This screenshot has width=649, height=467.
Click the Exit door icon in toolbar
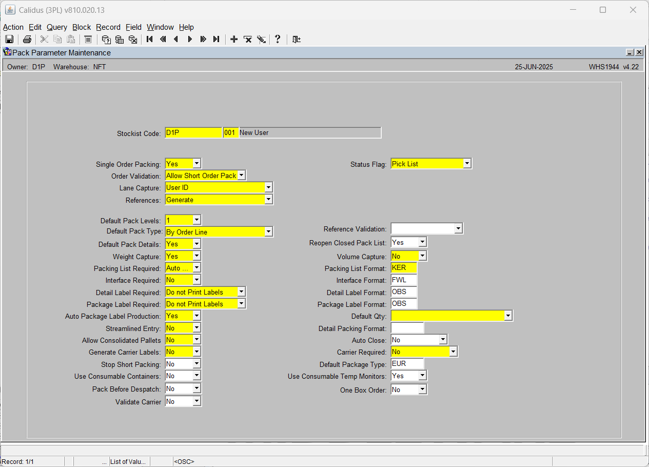[296, 40]
